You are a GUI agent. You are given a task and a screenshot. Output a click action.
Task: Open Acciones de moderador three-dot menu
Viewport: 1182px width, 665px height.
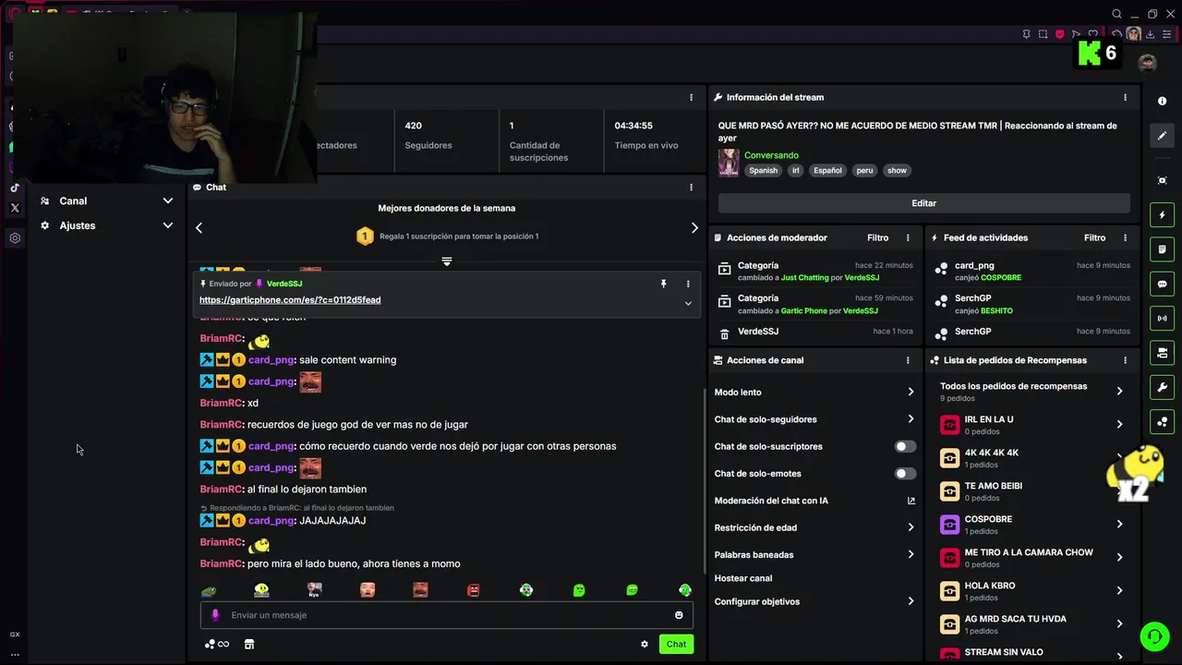coord(908,237)
